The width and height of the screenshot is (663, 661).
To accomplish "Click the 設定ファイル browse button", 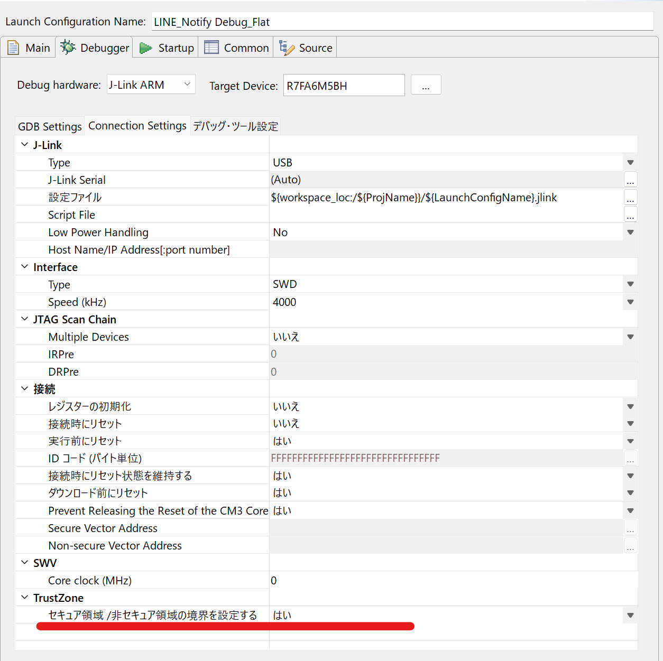I will point(630,197).
